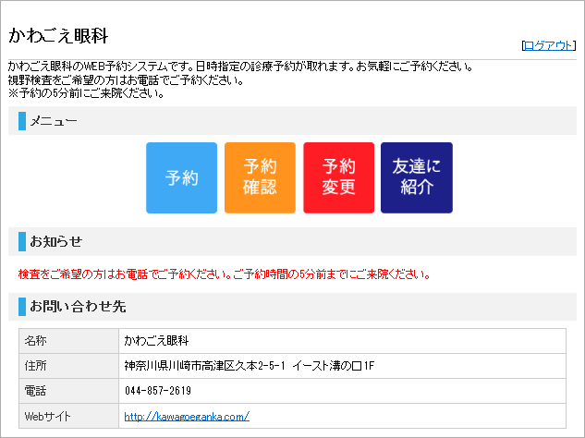Click the かわごえ眼科 name cell in table
The width and height of the screenshot is (585, 438).
342,341
